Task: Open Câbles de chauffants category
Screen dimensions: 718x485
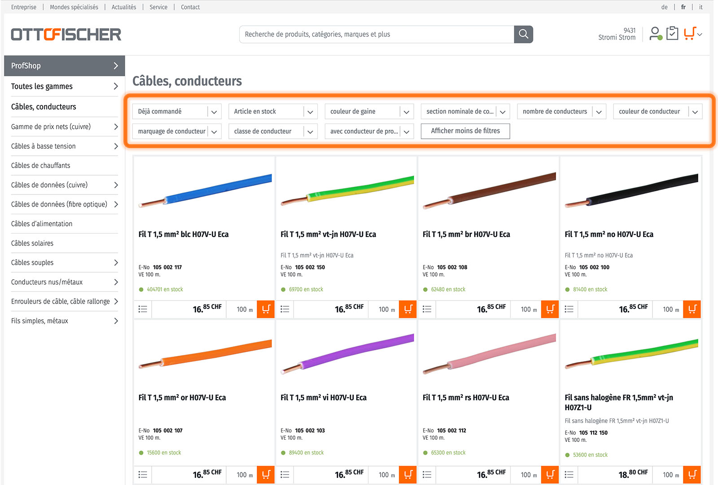Action: tap(65, 165)
